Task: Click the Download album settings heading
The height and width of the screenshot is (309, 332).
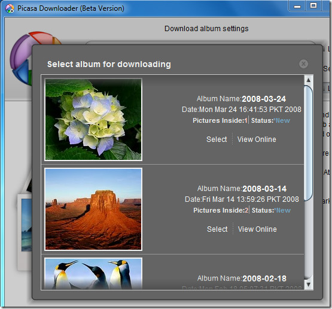Action: click(206, 29)
